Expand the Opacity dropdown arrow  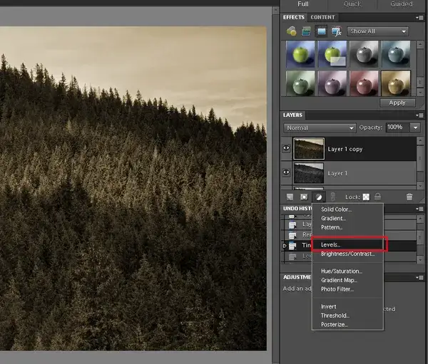[415, 128]
